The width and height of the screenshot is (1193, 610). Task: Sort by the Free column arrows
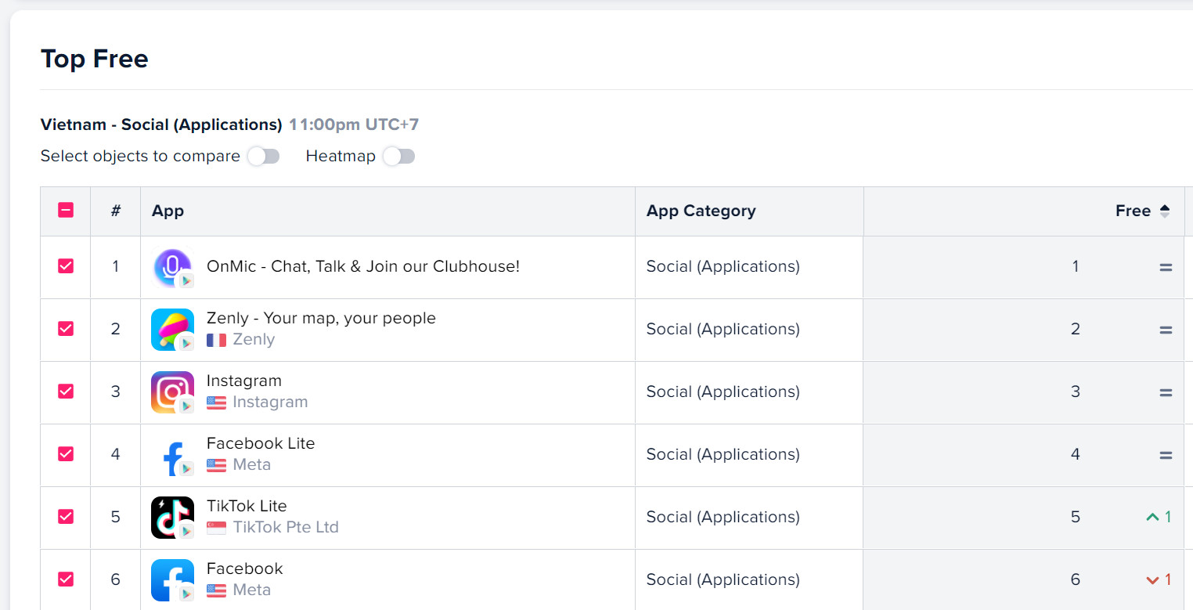click(1165, 211)
